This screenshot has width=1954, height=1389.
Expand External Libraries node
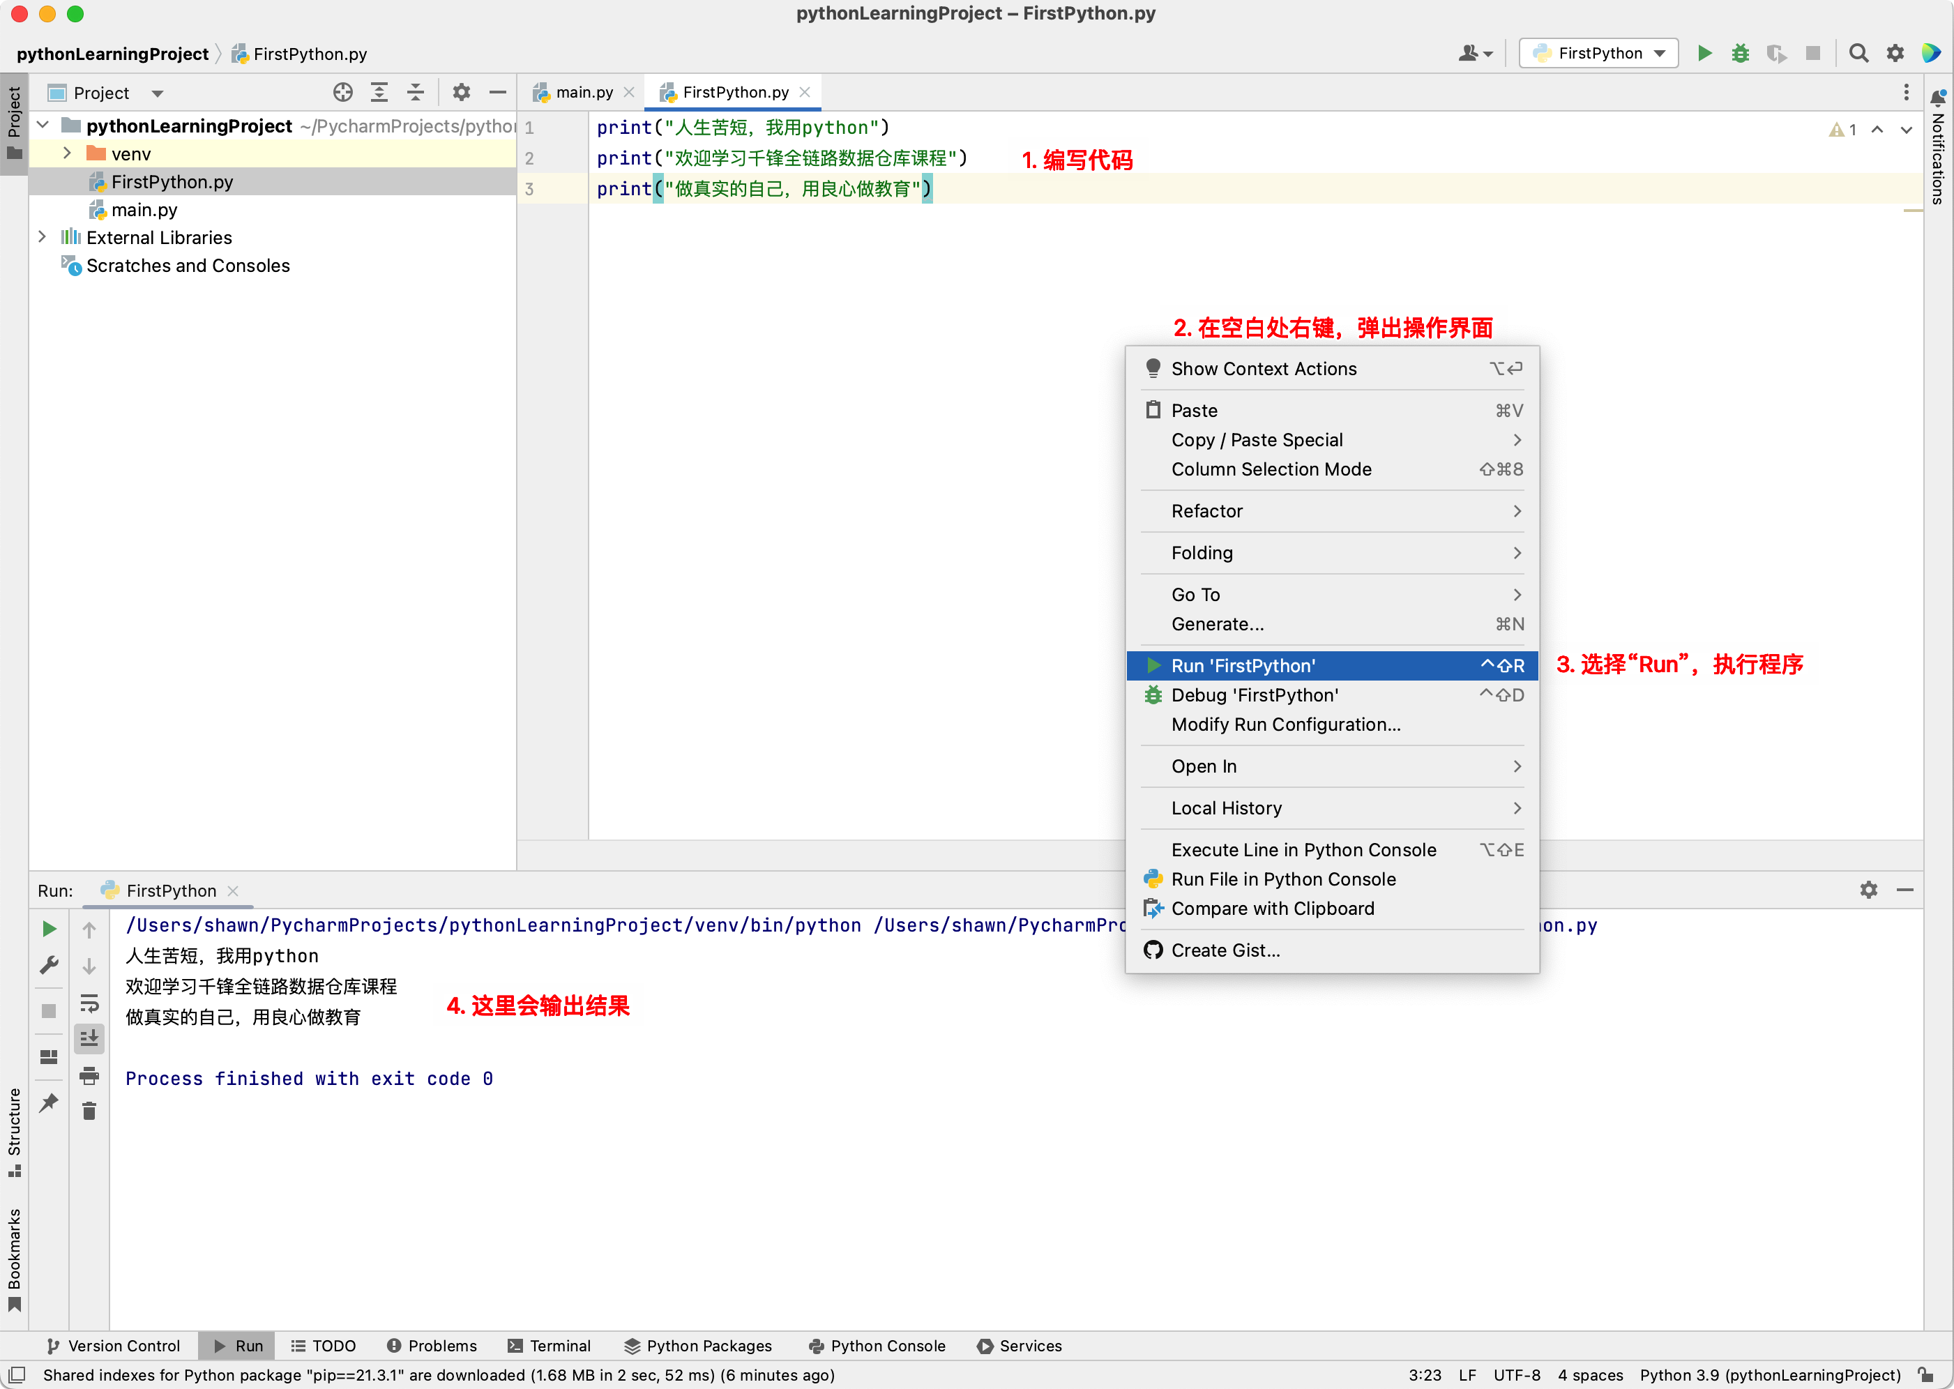[42, 237]
